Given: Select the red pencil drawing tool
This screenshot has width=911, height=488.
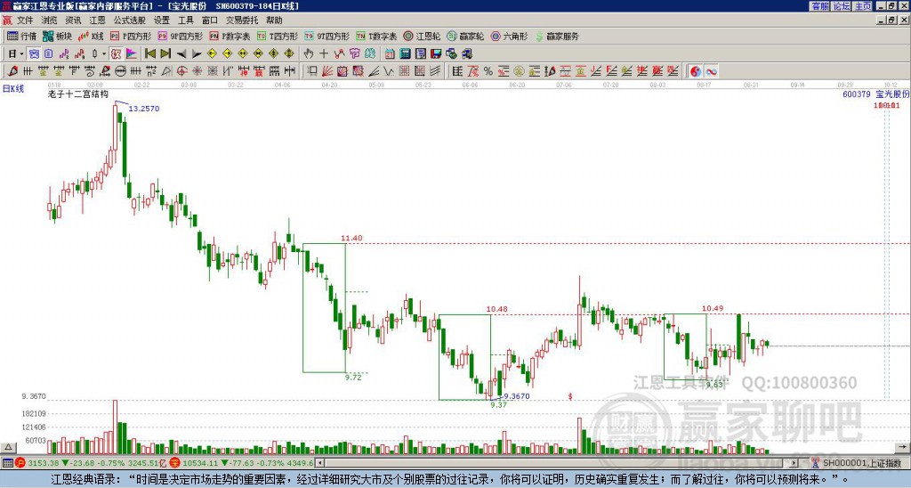Looking at the screenshot, I should [x=12, y=71].
